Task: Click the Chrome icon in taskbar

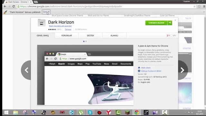Action: pyautogui.click(x=137, y=112)
